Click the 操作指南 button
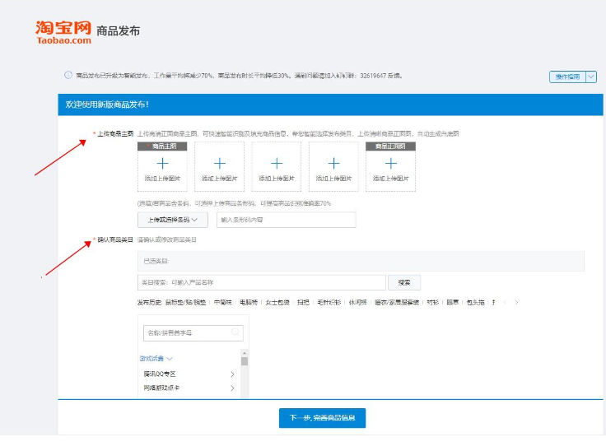Viewport: 606px width, 446px height. pos(566,77)
